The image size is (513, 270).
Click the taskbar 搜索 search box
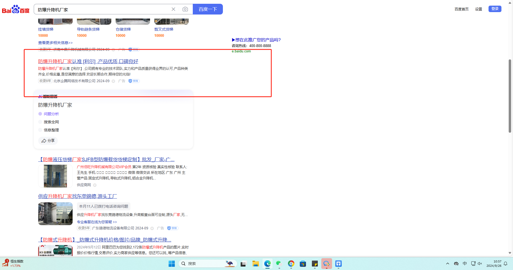(208, 264)
